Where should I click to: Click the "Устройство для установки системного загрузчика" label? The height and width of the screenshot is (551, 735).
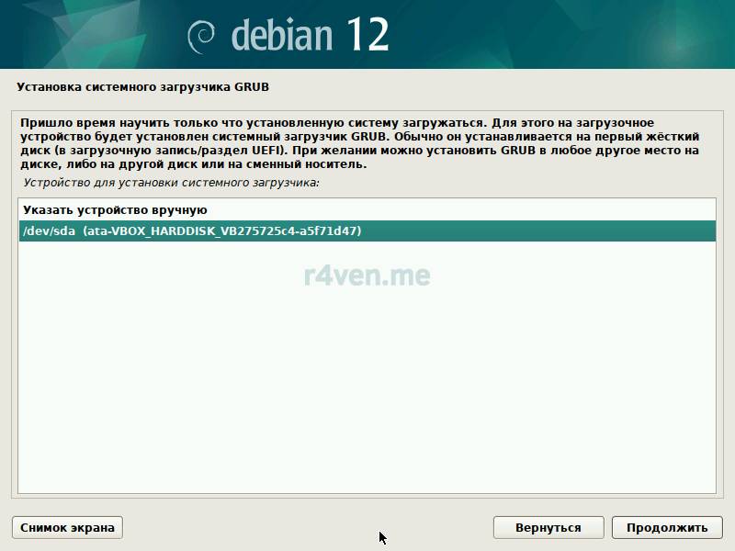[171, 184]
